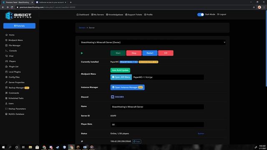The image size is (267, 150).
Task: Click the green running status play icon
Action: [x=82, y=53]
